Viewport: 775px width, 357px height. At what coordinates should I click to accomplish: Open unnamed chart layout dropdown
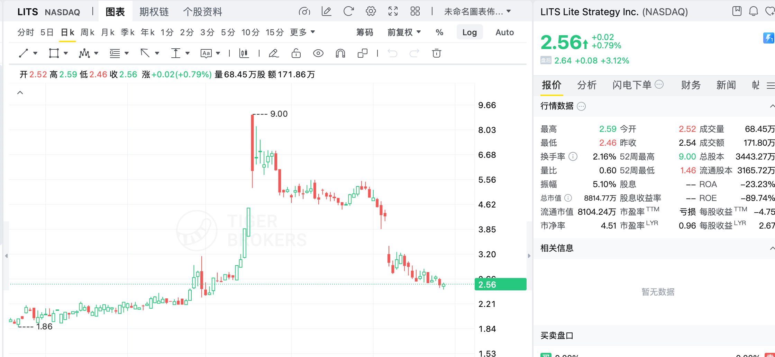click(477, 12)
